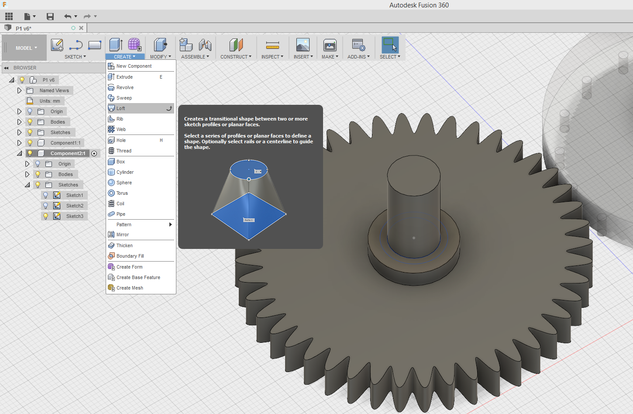The width and height of the screenshot is (633, 414).
Task: Click the Undo arrow
Action: pyautogui.click(x=68, y=17)
